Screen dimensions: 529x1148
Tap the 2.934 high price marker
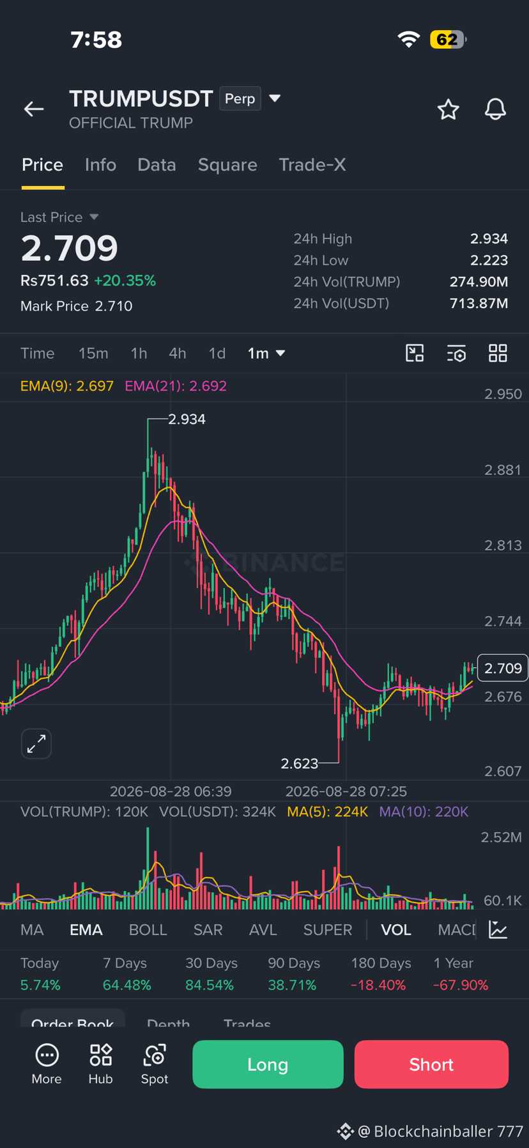point(187,419)
